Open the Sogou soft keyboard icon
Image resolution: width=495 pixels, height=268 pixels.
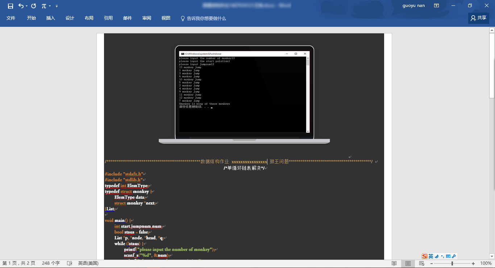tap(448, 256)
